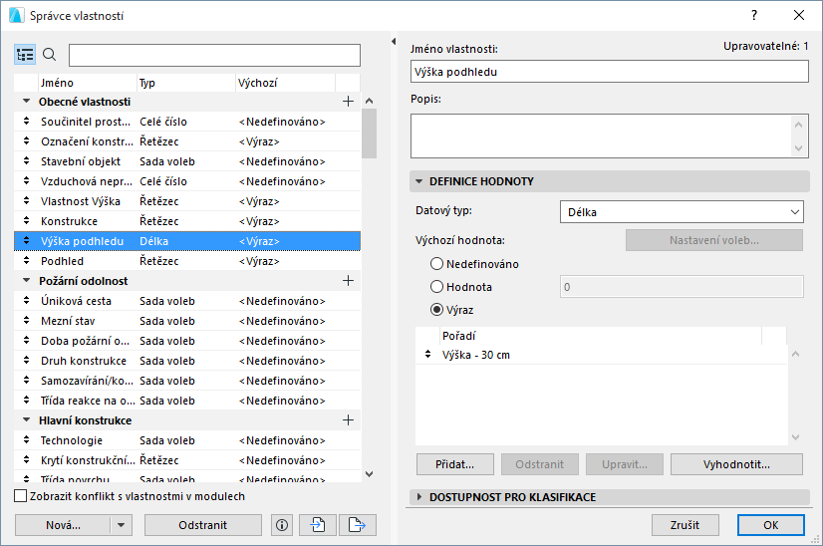Grab the reorder handle of Konstrukce row

pos(26,221)
